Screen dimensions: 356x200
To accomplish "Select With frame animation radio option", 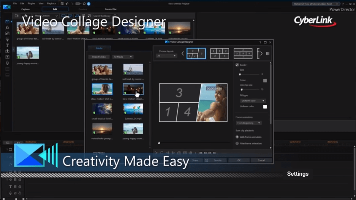I will pos(237,137).
